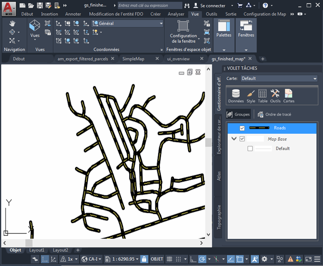Open the Carte Default dropdown

point(279,79)
